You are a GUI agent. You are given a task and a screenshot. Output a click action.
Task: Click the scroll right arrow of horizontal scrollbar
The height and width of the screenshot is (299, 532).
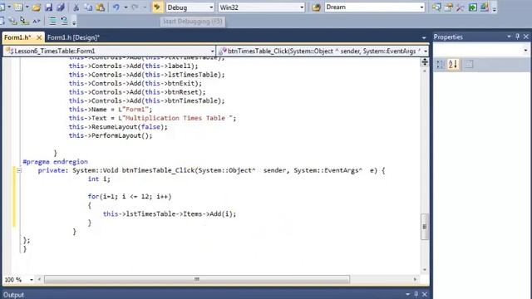(x=415, y=279)
